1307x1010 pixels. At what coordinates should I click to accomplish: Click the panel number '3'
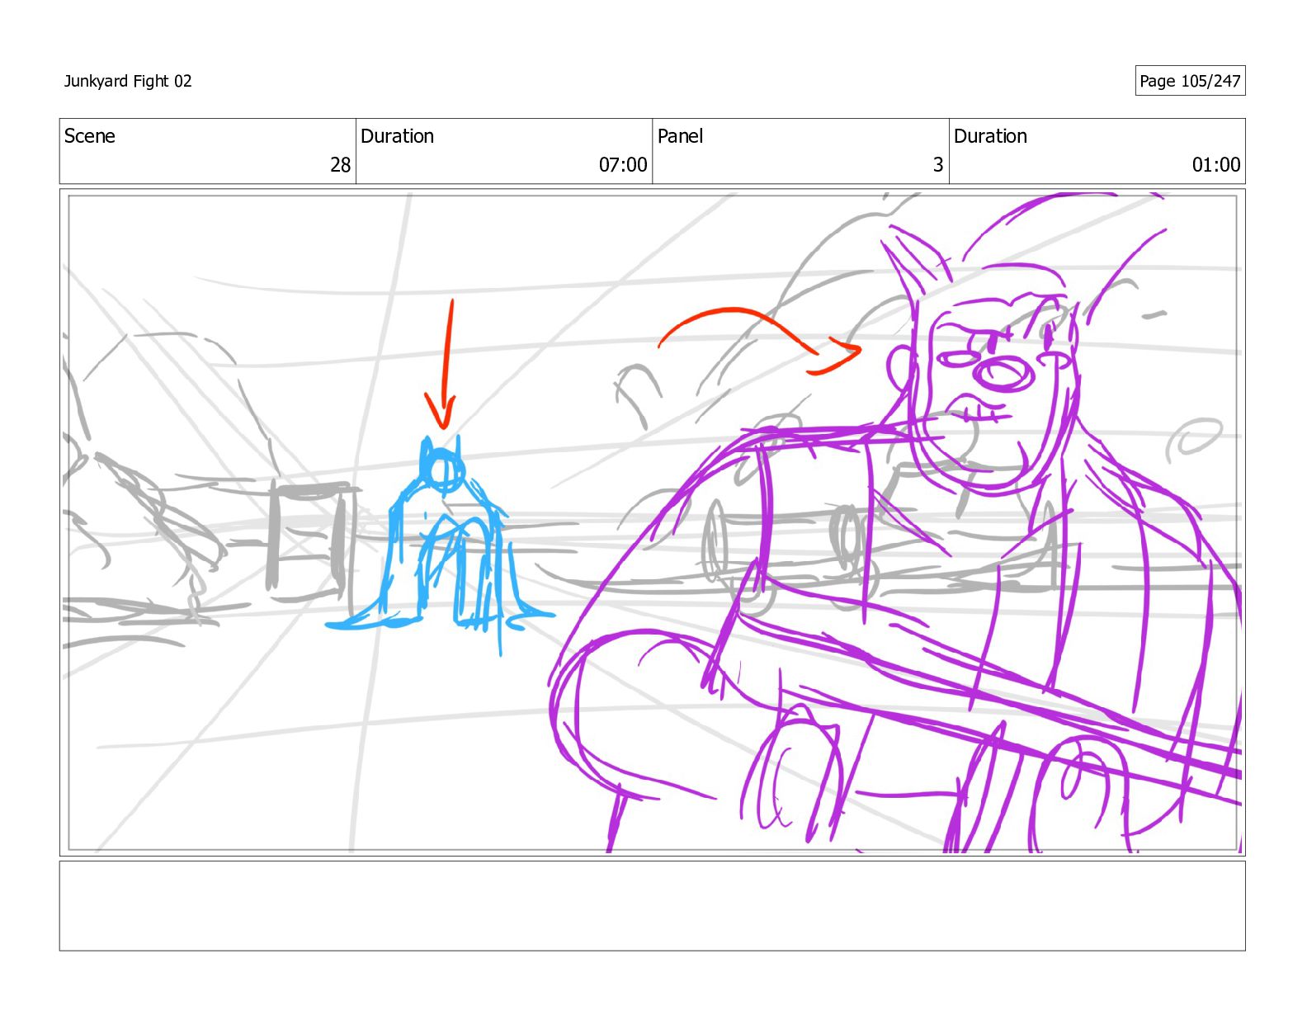pos(938,165)
